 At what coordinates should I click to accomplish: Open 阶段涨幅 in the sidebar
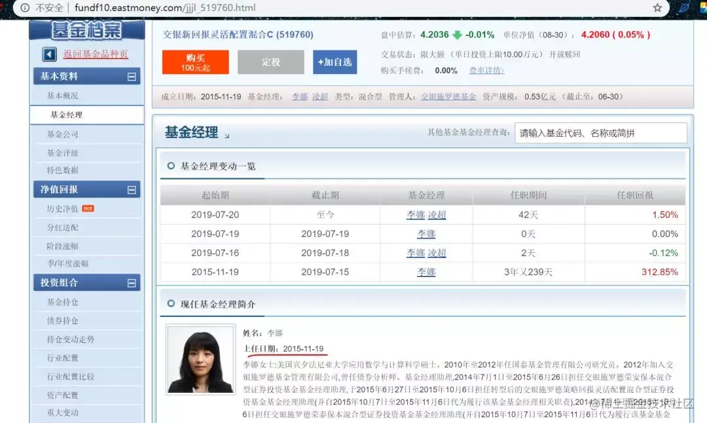(63, 246)
